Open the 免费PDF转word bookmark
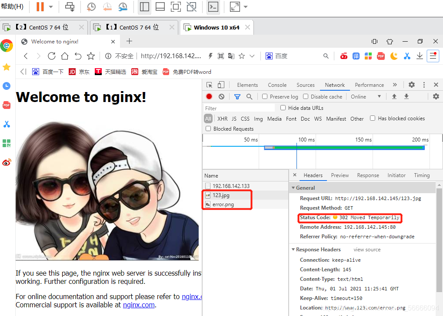 (187, 72)
